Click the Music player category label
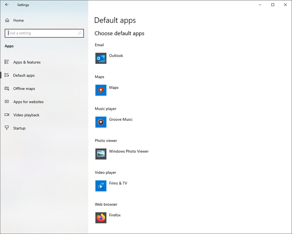Screen dimensions: 292x234 106,109
